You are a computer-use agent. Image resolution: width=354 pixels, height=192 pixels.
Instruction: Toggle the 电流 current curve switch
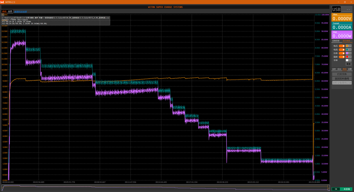pos(342,49)
